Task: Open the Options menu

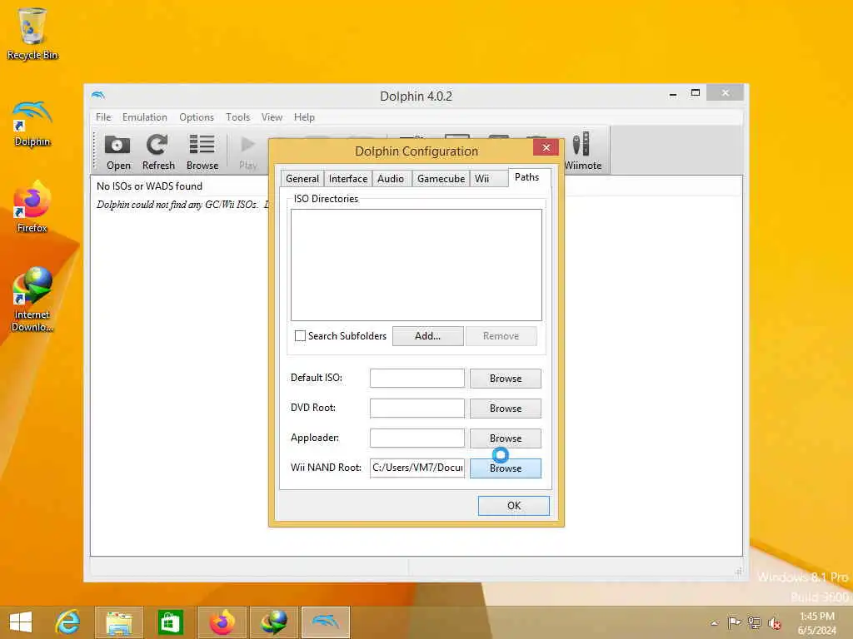Action: 197,117
